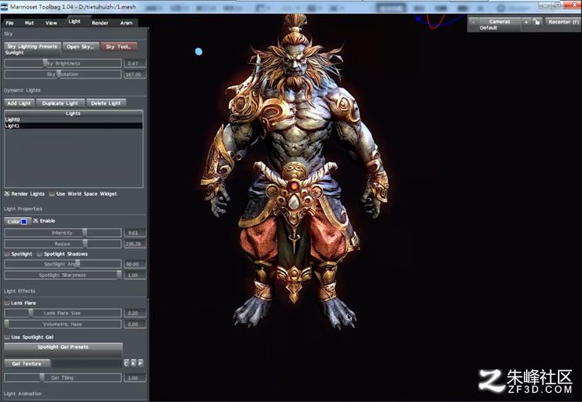The width and height of the screenshot is (582, 402).
Task: Select Light0 in the Lights list
Action: [x=73, y=120]
